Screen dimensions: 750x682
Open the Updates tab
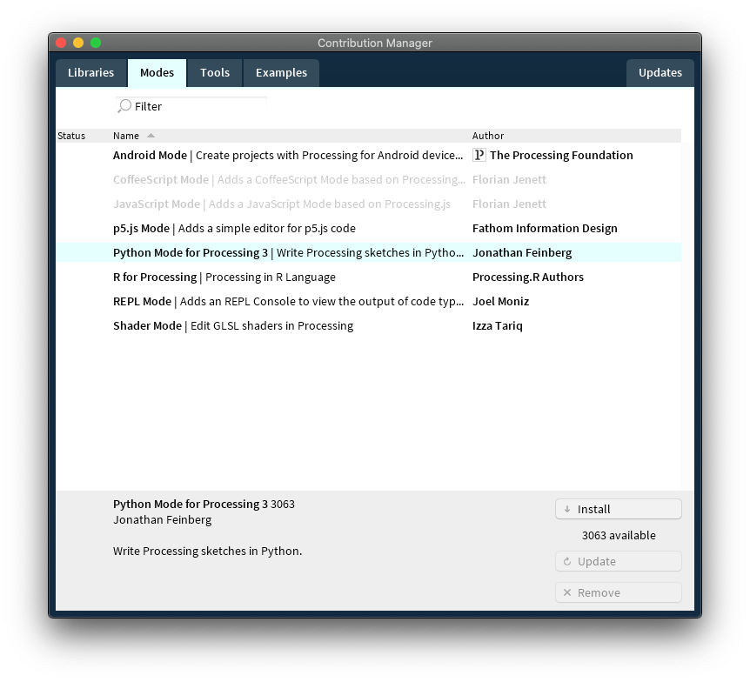[x=660, y=73]
